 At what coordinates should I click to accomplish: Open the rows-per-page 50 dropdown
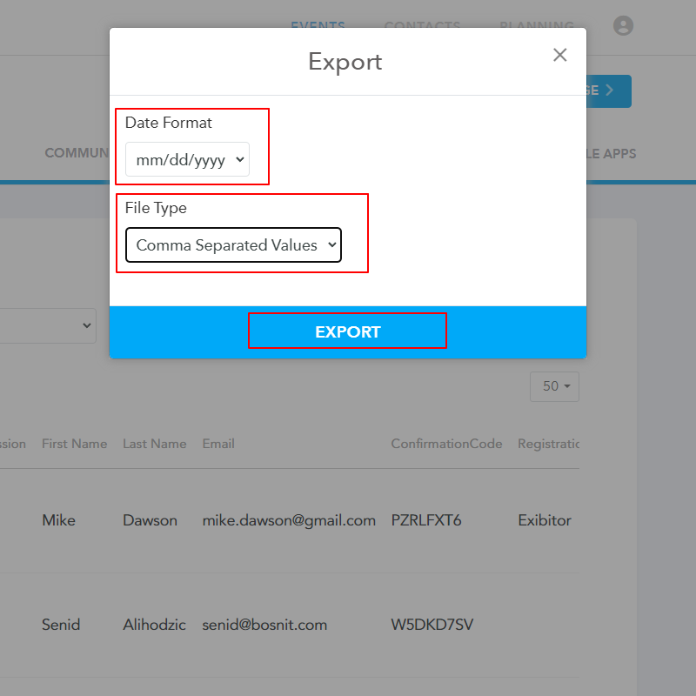point(554,386)
